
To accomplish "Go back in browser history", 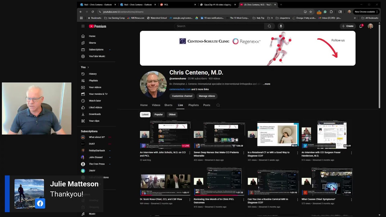I will pyautogui.click(x=81, y=12).
